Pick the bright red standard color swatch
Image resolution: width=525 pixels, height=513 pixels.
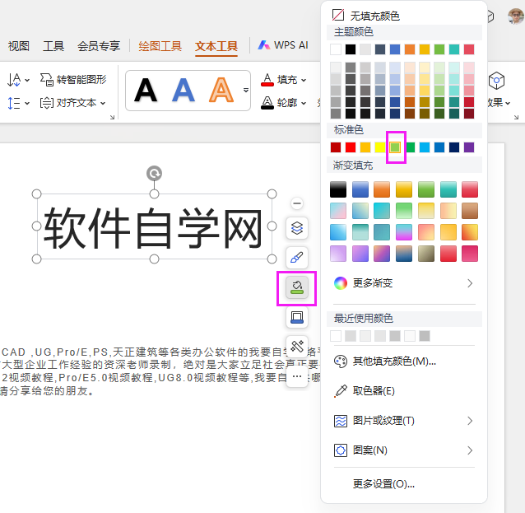[351, 147]
